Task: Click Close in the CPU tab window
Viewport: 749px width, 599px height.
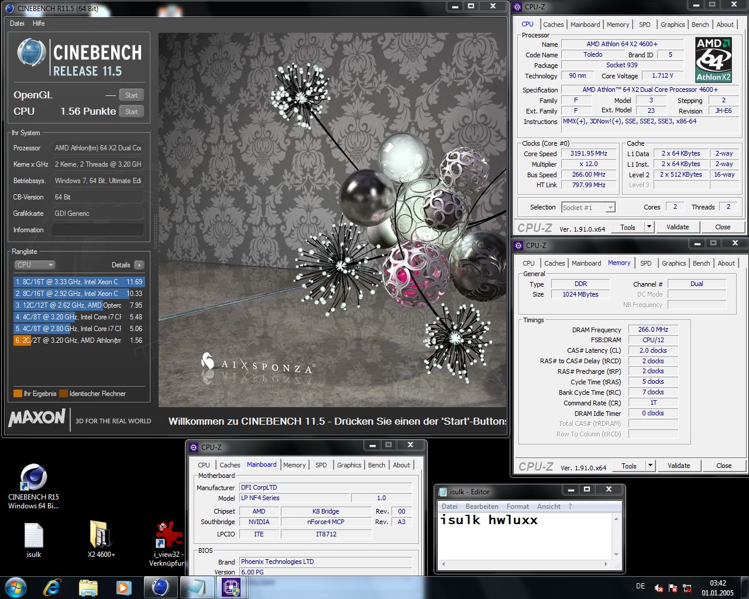Action: click(x=723, y=227)
